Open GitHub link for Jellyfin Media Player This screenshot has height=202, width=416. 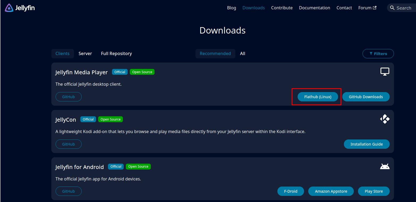click(68, 97)
